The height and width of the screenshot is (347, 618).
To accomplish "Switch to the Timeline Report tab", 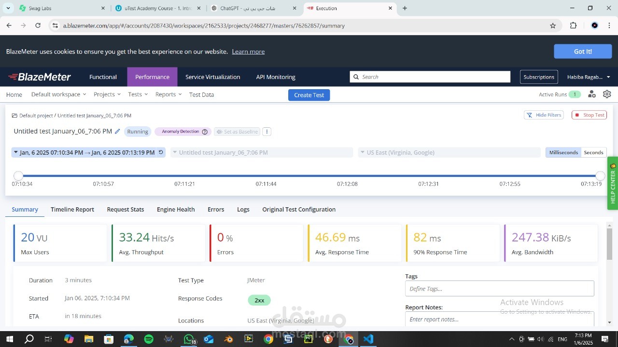I will tap(72, 209).
